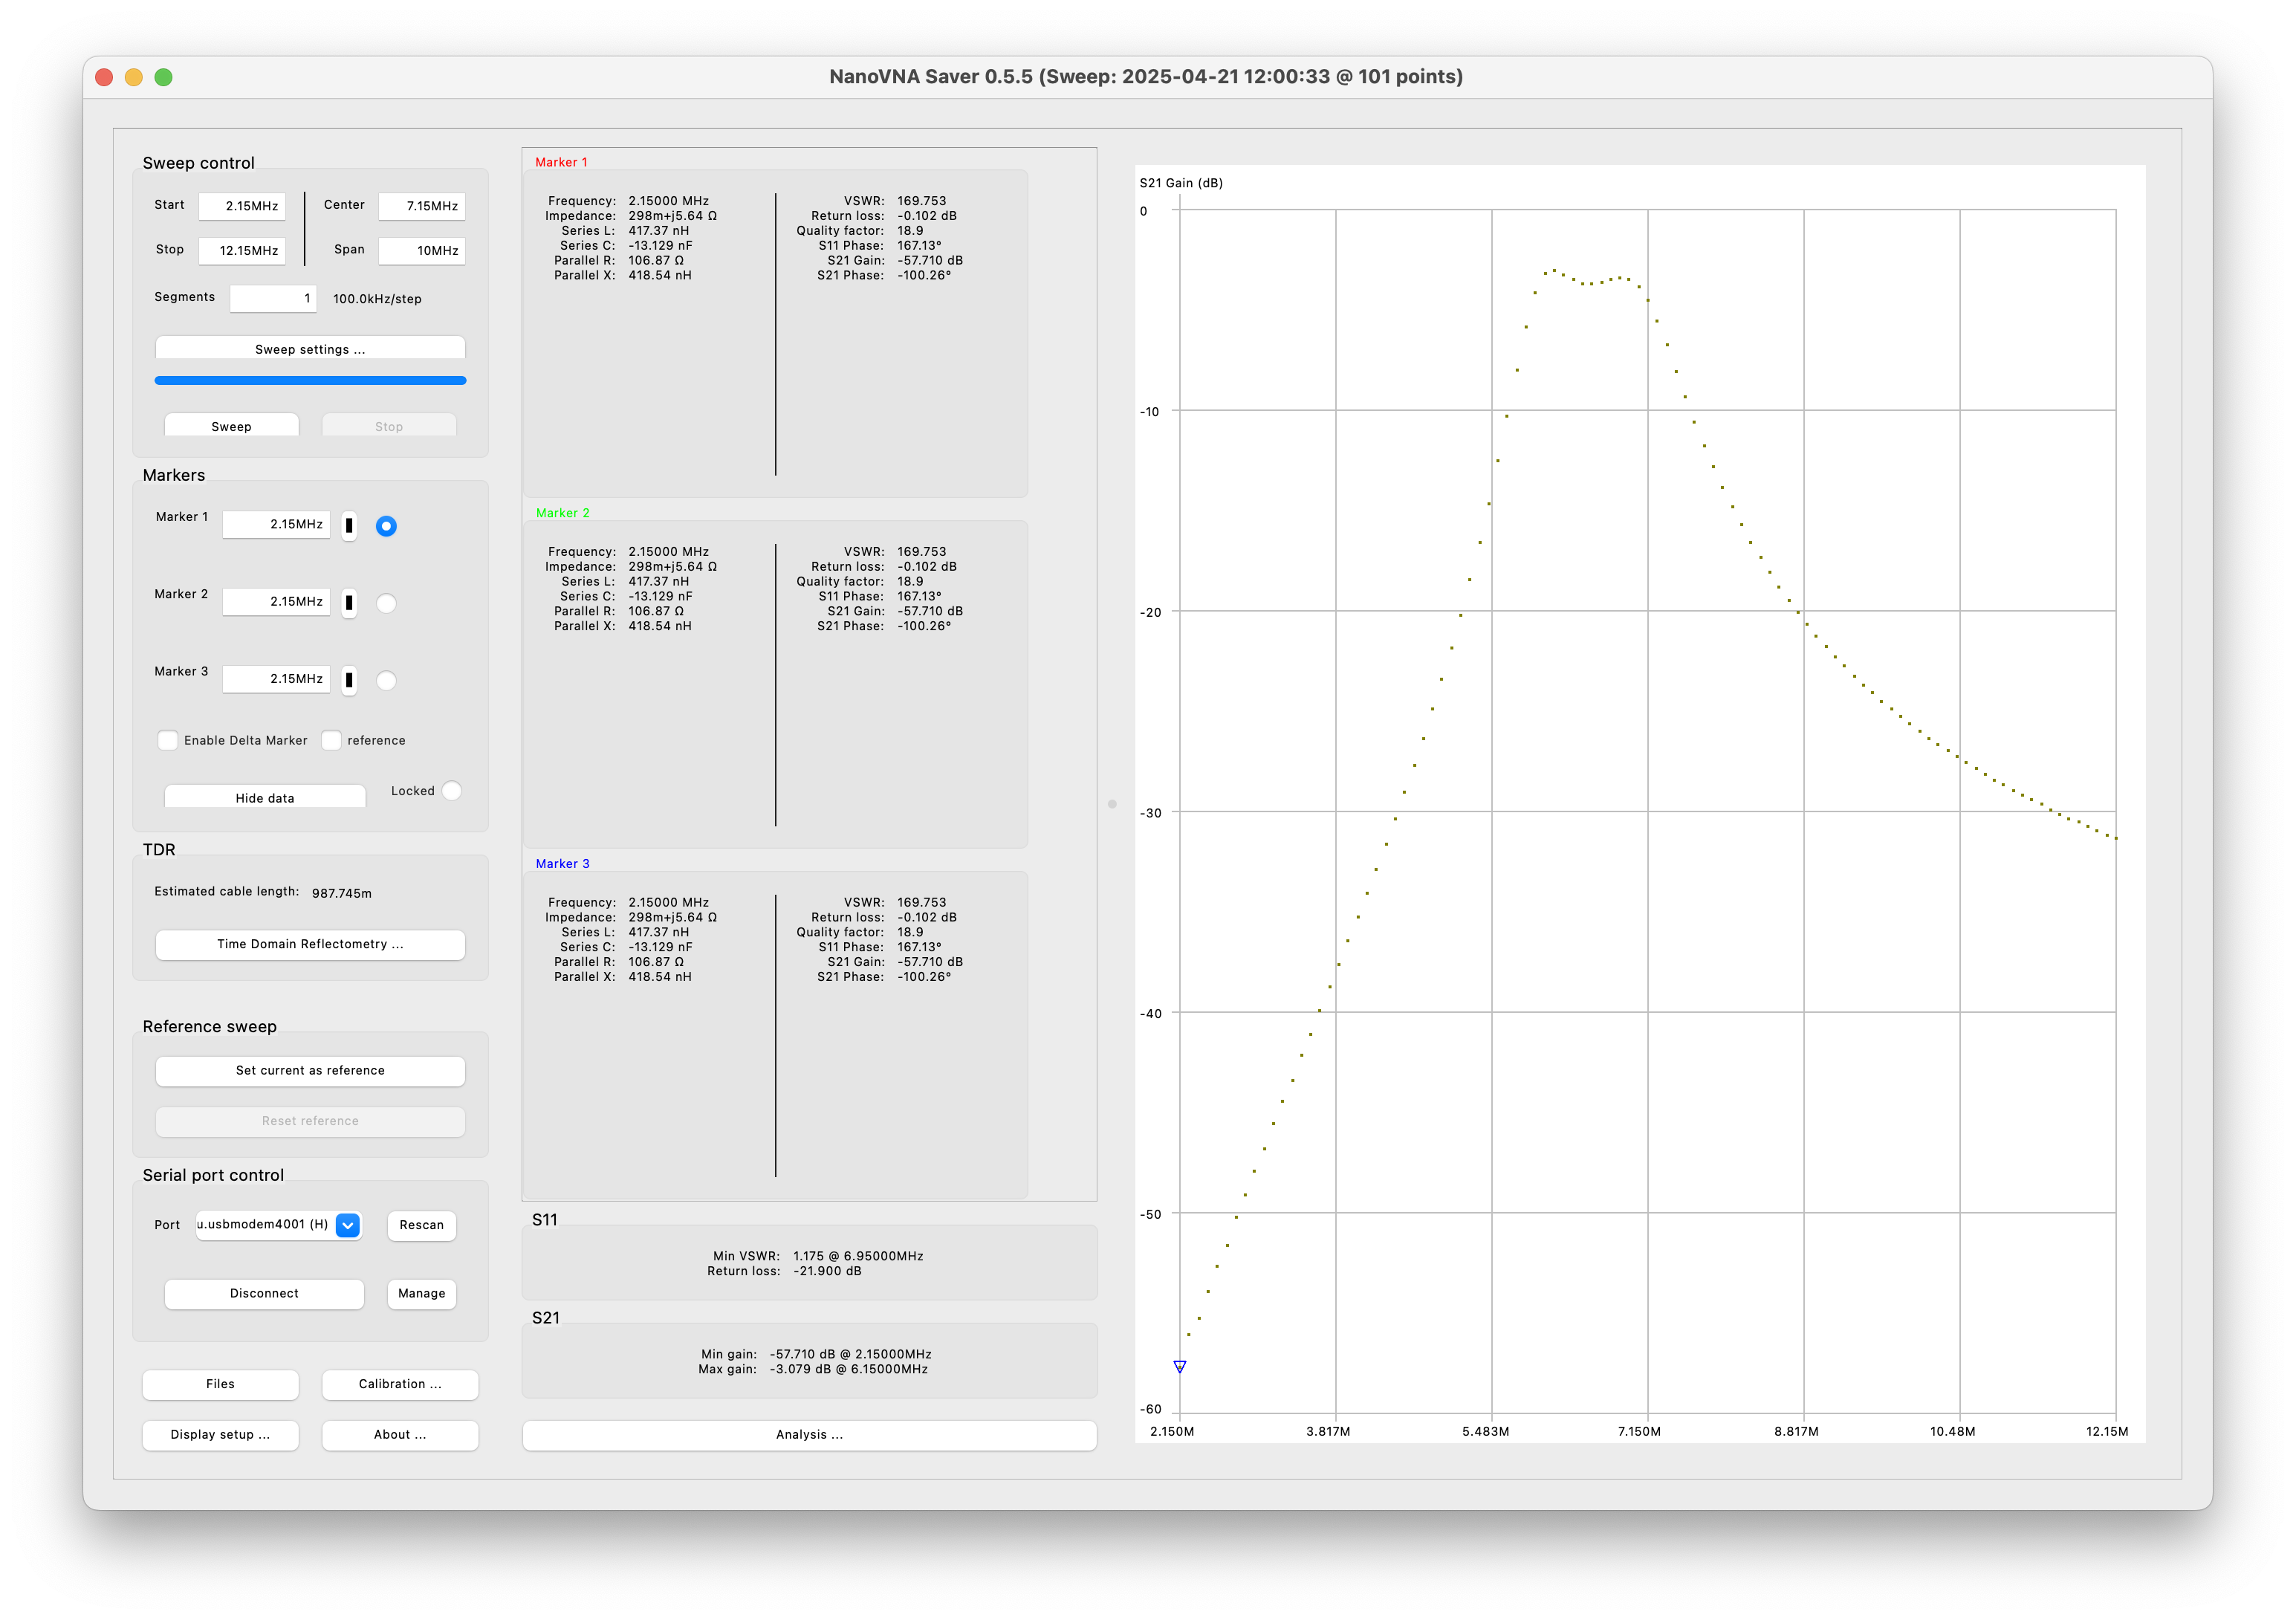Start a new Sweep
The image size is (2296, 1620).
tap(231, 425)
